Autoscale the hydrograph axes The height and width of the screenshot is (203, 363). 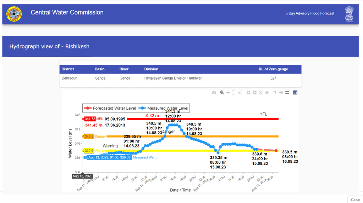click(260, 93)
